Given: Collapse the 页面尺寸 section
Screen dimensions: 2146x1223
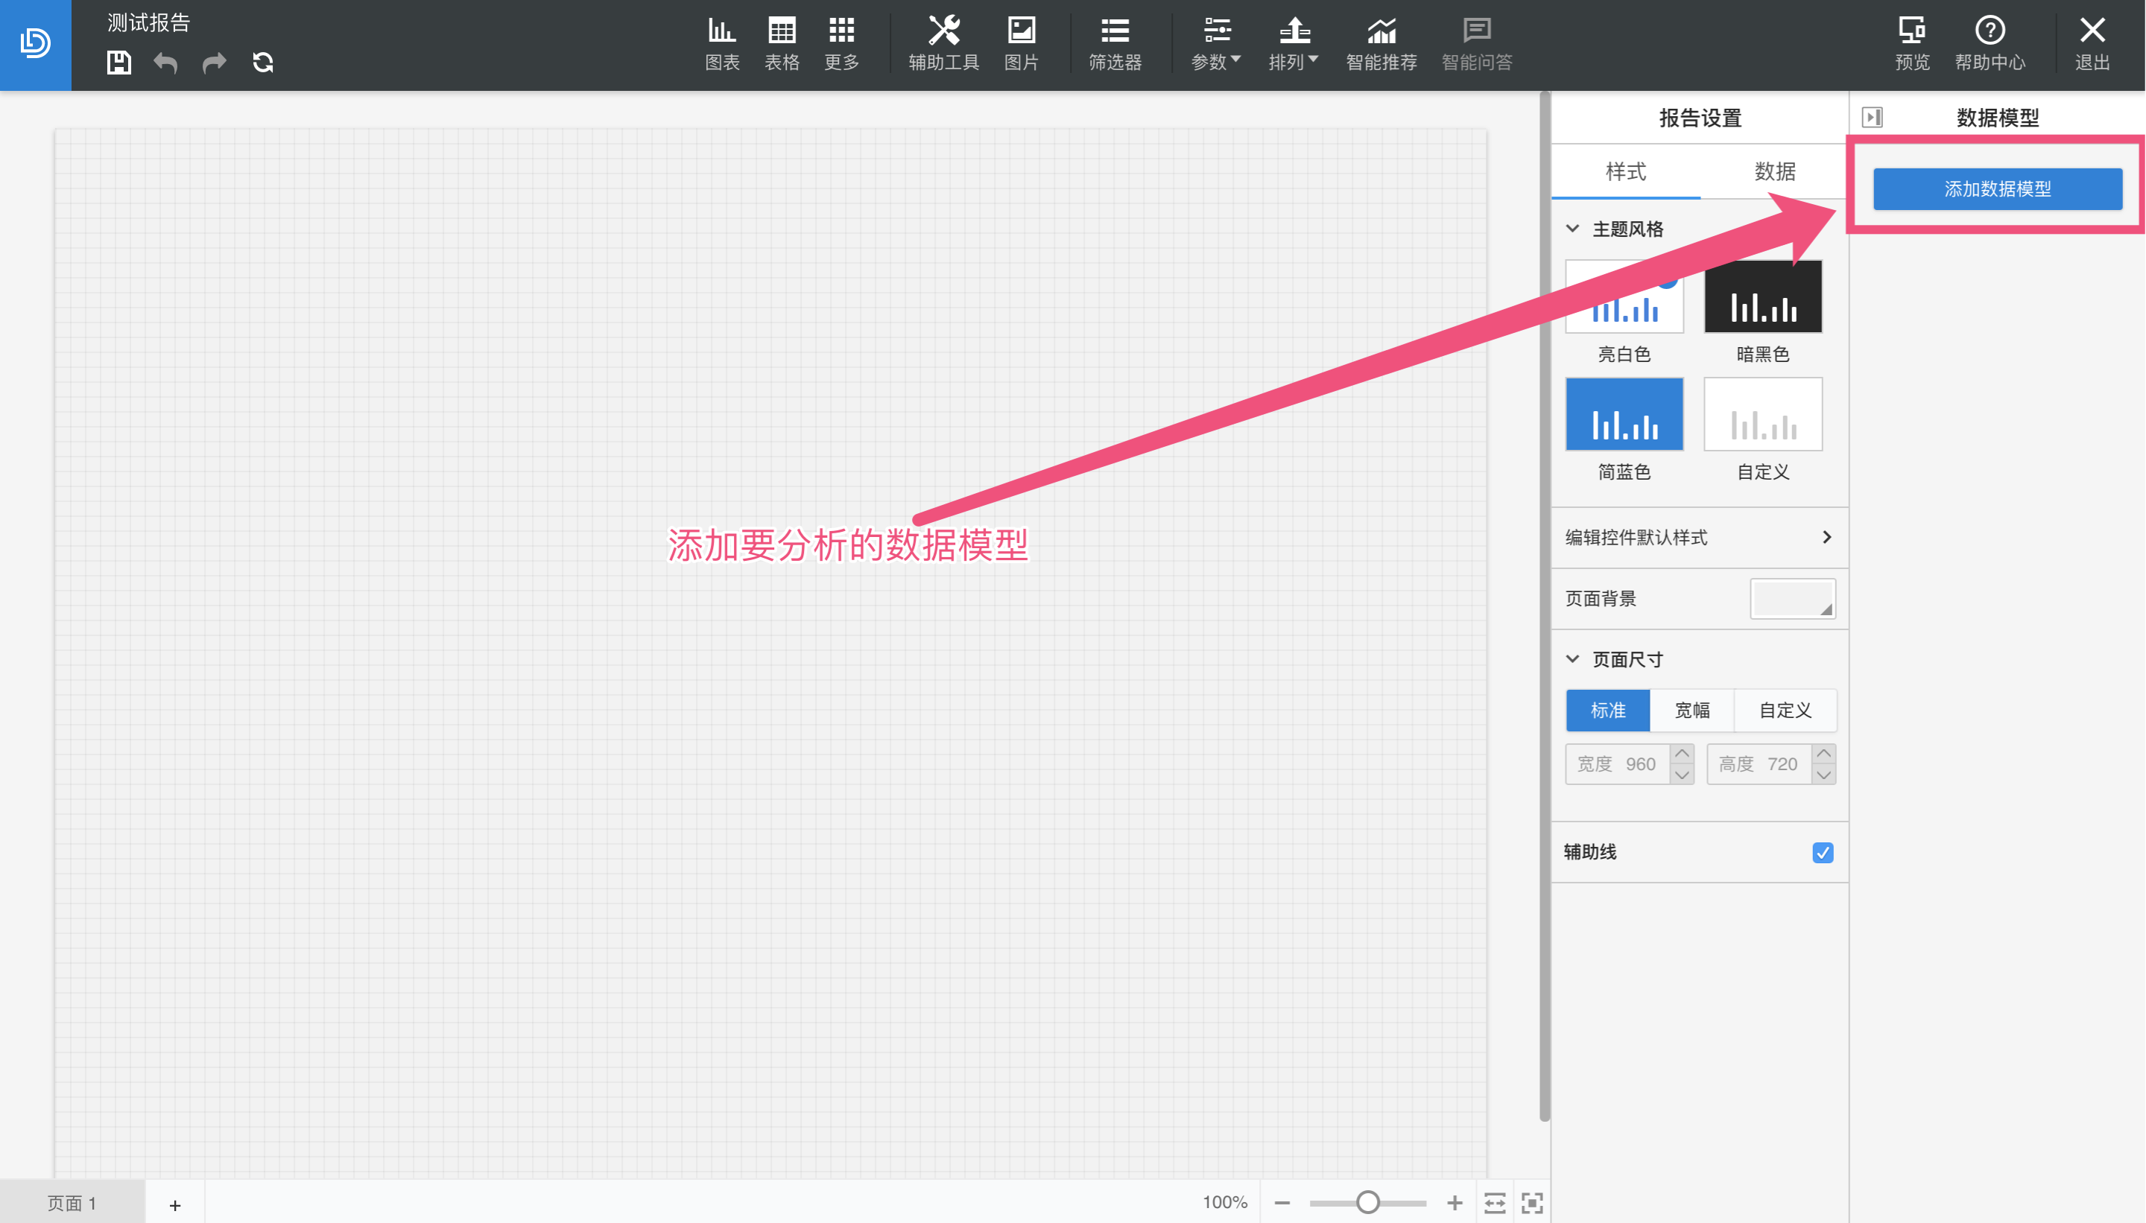Looking at the screenshot, I should click(x=1572, y=659).
